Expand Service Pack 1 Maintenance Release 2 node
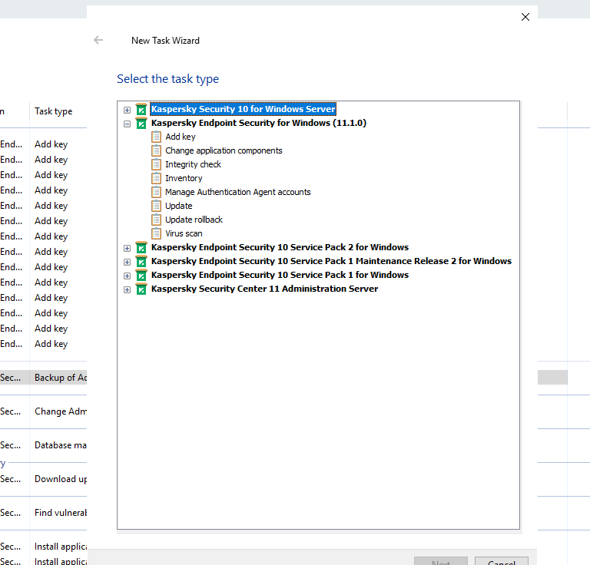Screen dimensions: 590x565 pos(128,262)
